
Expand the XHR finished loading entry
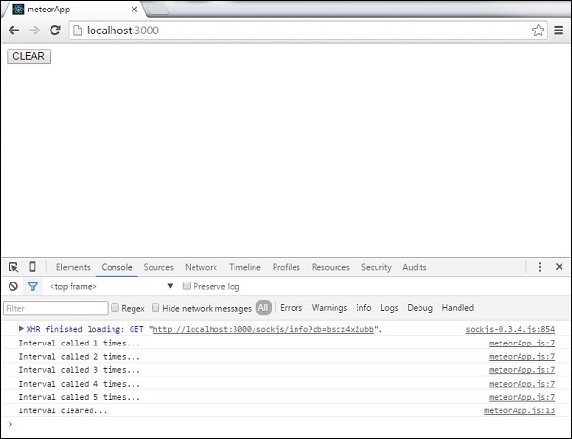[x=22, y=329]
